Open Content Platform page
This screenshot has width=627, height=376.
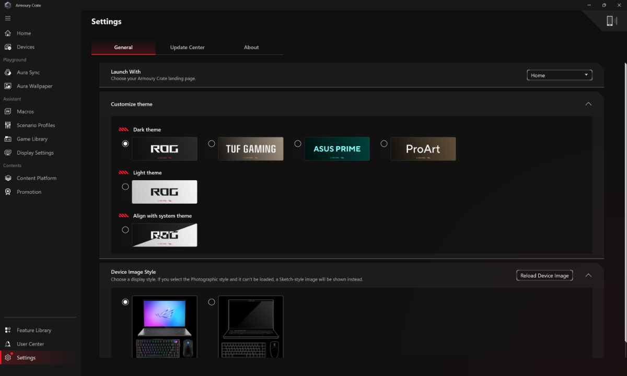pyautogui.click(x=37, y=178)
